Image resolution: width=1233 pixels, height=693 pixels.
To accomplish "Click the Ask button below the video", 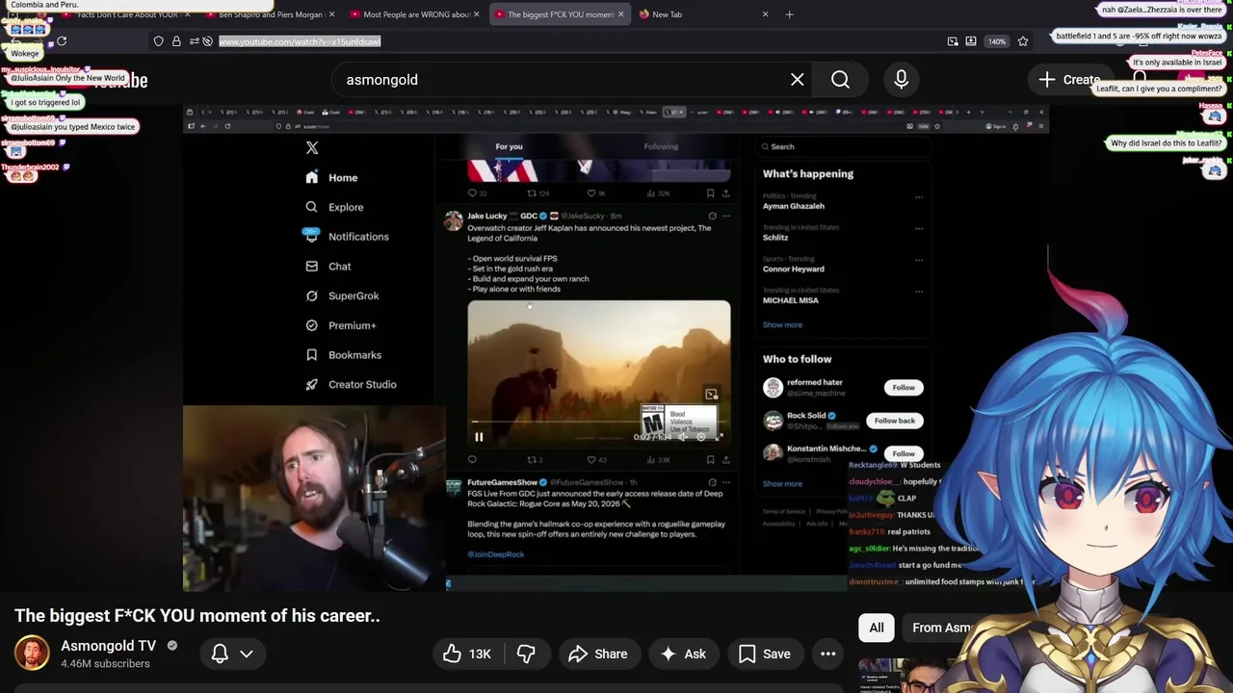I will (683, 654).
